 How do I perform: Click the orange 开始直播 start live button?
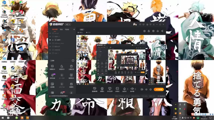(159, 89)
